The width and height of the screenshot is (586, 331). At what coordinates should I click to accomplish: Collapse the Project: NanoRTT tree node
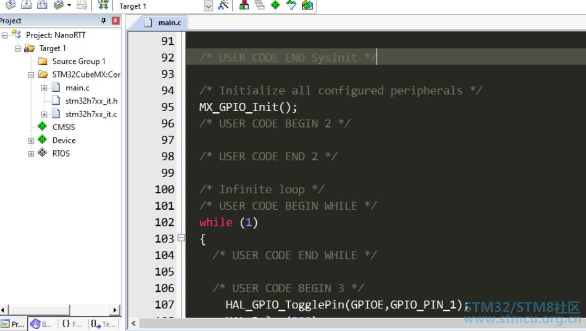5,35
